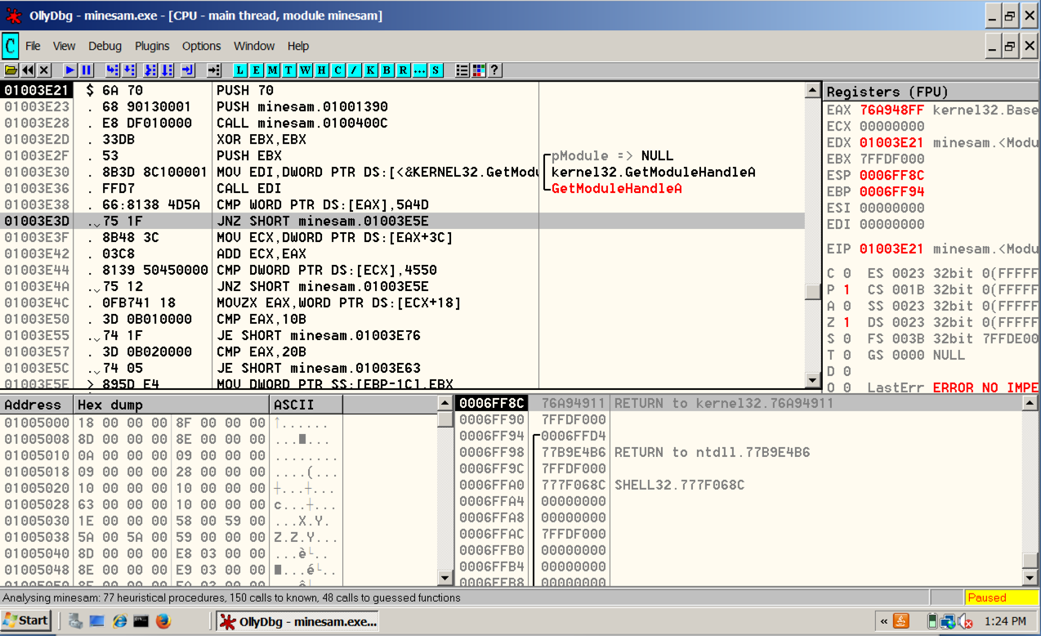Click the Log window L icon
1041x636 pixels.
click(240, 70)
